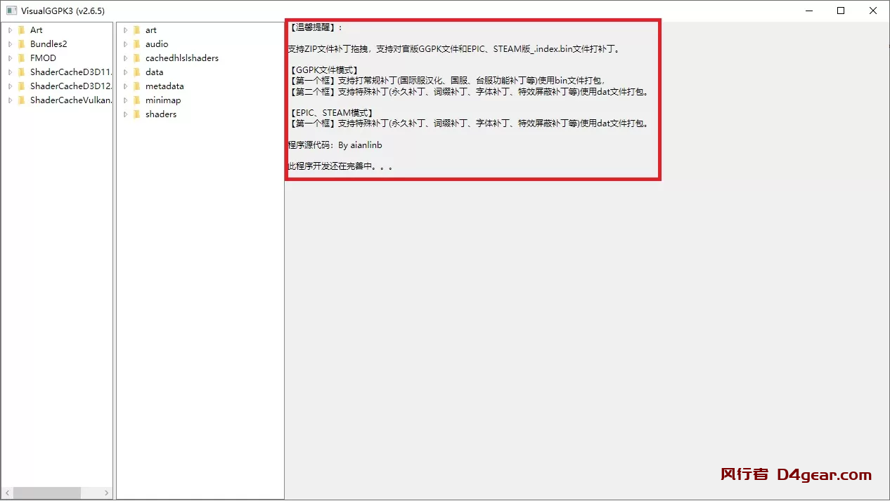The height and width of the screenshot is (501, 890).
Task: Select the ShaderCacheD3D12 tree item
Action: (x=70, y=86)
